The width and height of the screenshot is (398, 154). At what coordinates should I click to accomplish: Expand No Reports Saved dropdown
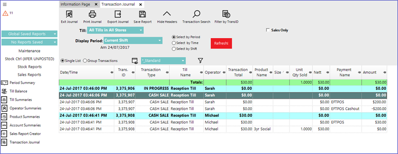(29, 42)
